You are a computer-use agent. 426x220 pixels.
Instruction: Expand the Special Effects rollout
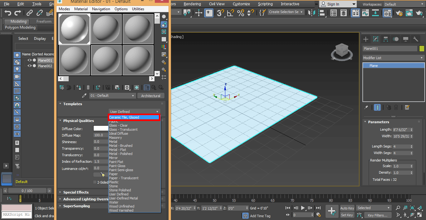click(76, 192)
